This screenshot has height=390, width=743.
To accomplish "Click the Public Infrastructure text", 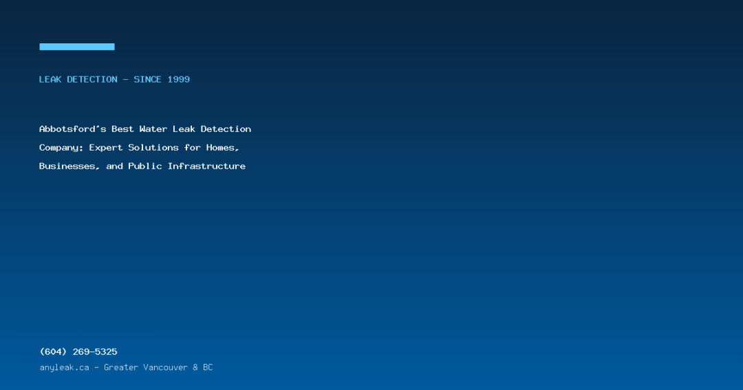I will [x=186, y=166].
